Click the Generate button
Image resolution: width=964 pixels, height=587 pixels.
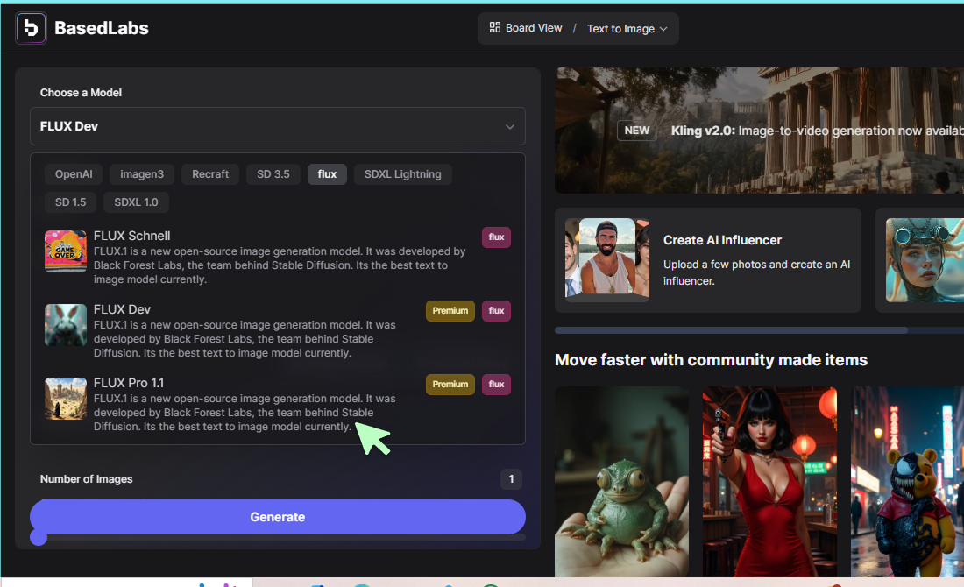point(277,517)
